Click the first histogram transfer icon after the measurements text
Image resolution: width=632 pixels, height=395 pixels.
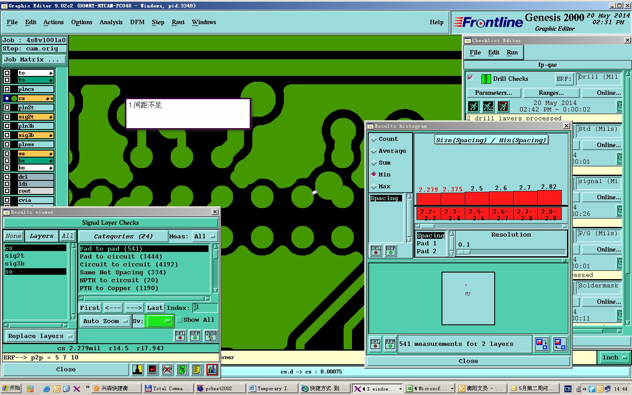coord(542,344)
